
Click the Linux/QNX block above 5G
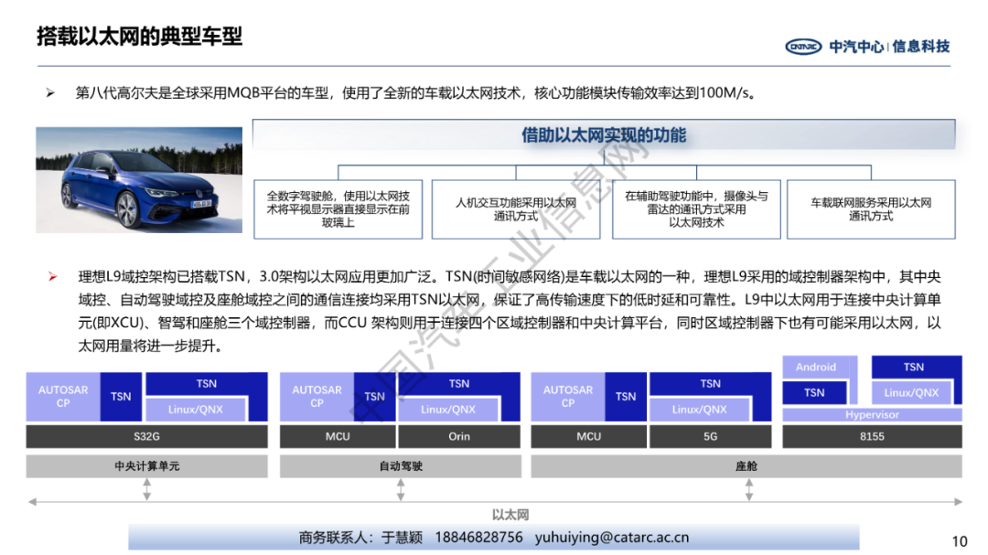point(700,410)
